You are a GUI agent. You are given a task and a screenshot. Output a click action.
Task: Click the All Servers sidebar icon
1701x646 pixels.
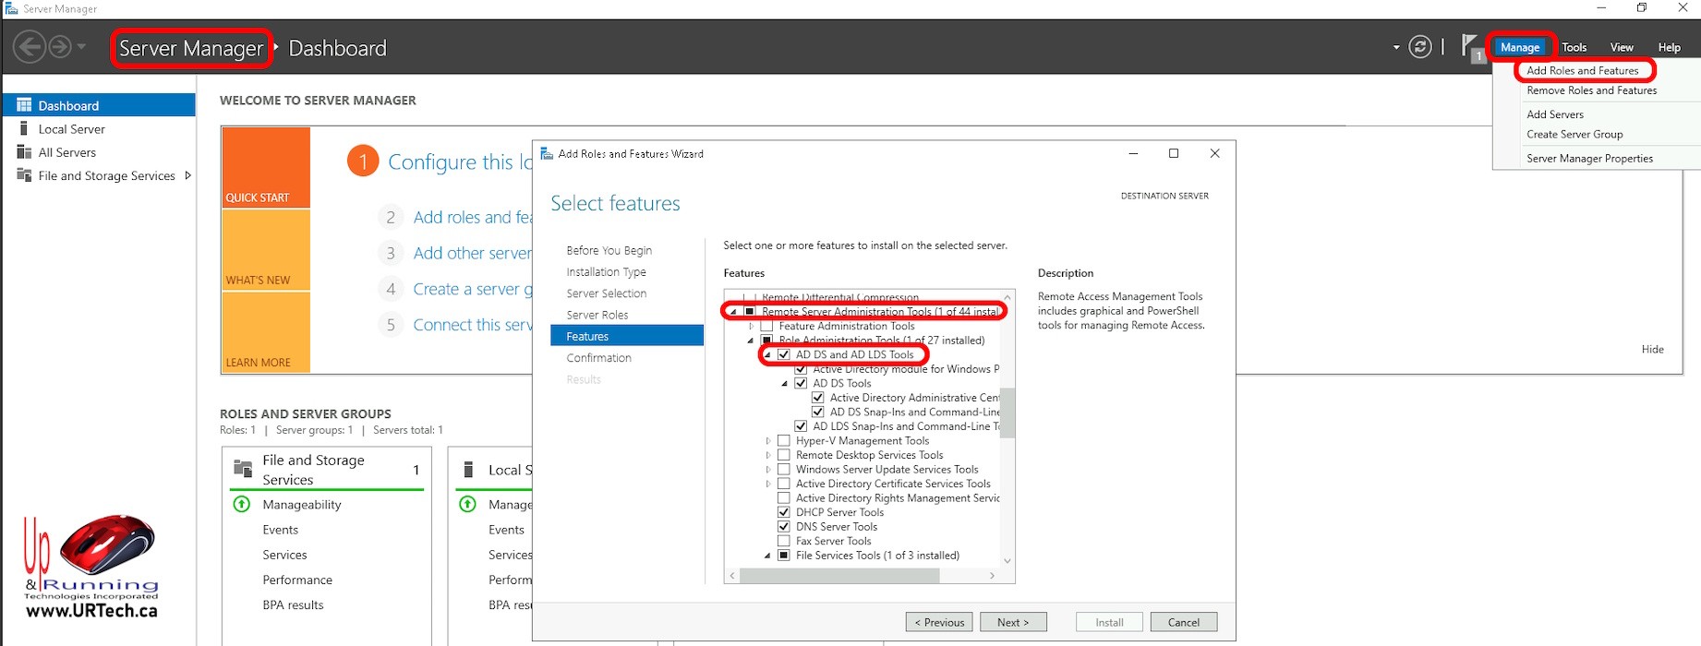click(x=24, y=152)
